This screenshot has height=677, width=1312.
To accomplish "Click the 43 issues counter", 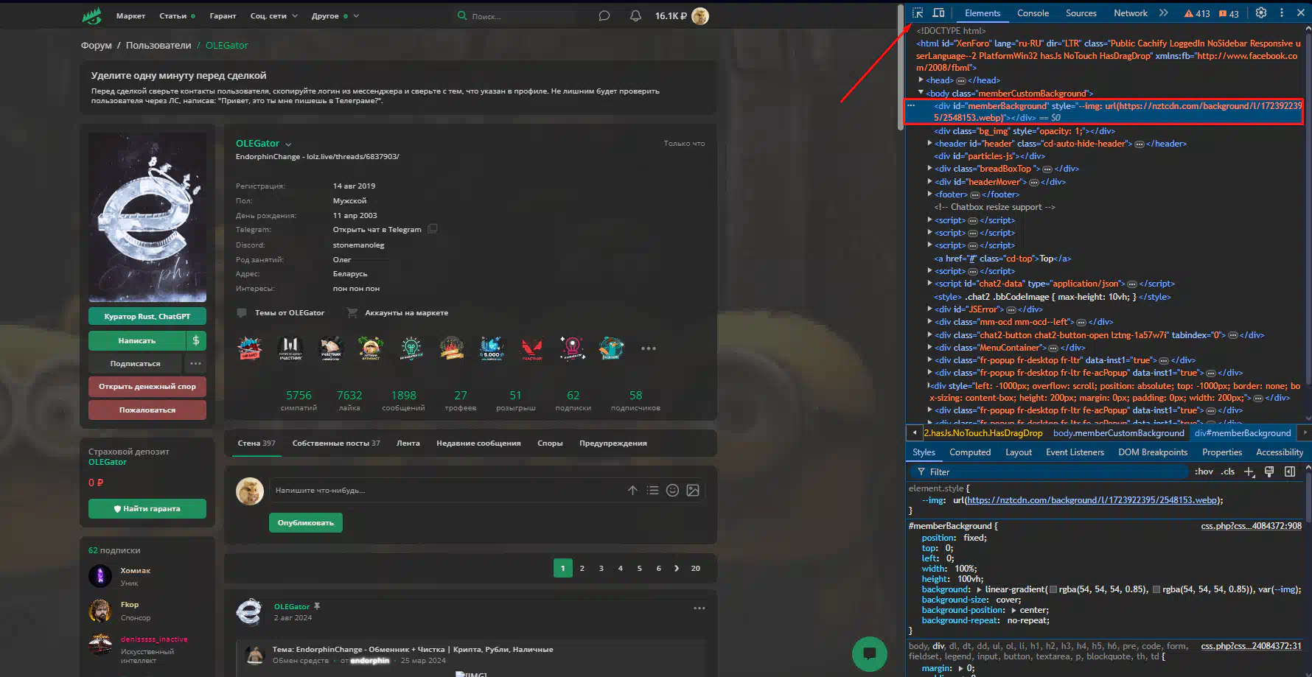I will (1229, 13).
